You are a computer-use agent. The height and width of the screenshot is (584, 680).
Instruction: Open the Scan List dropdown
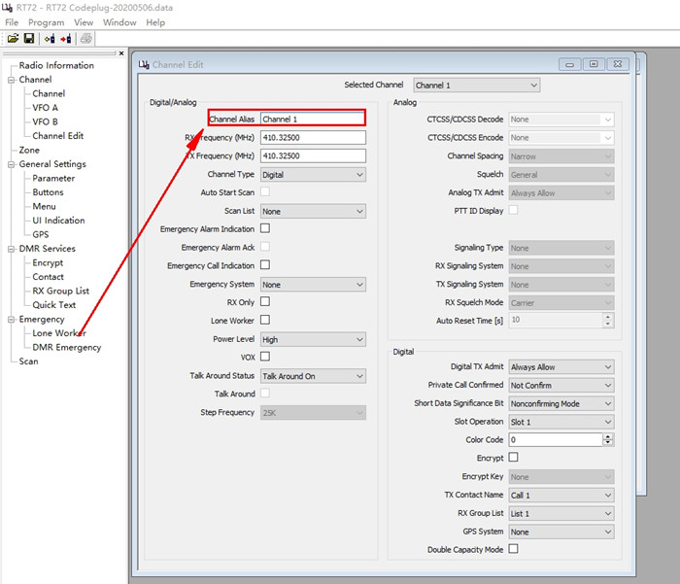click(313, 211)
